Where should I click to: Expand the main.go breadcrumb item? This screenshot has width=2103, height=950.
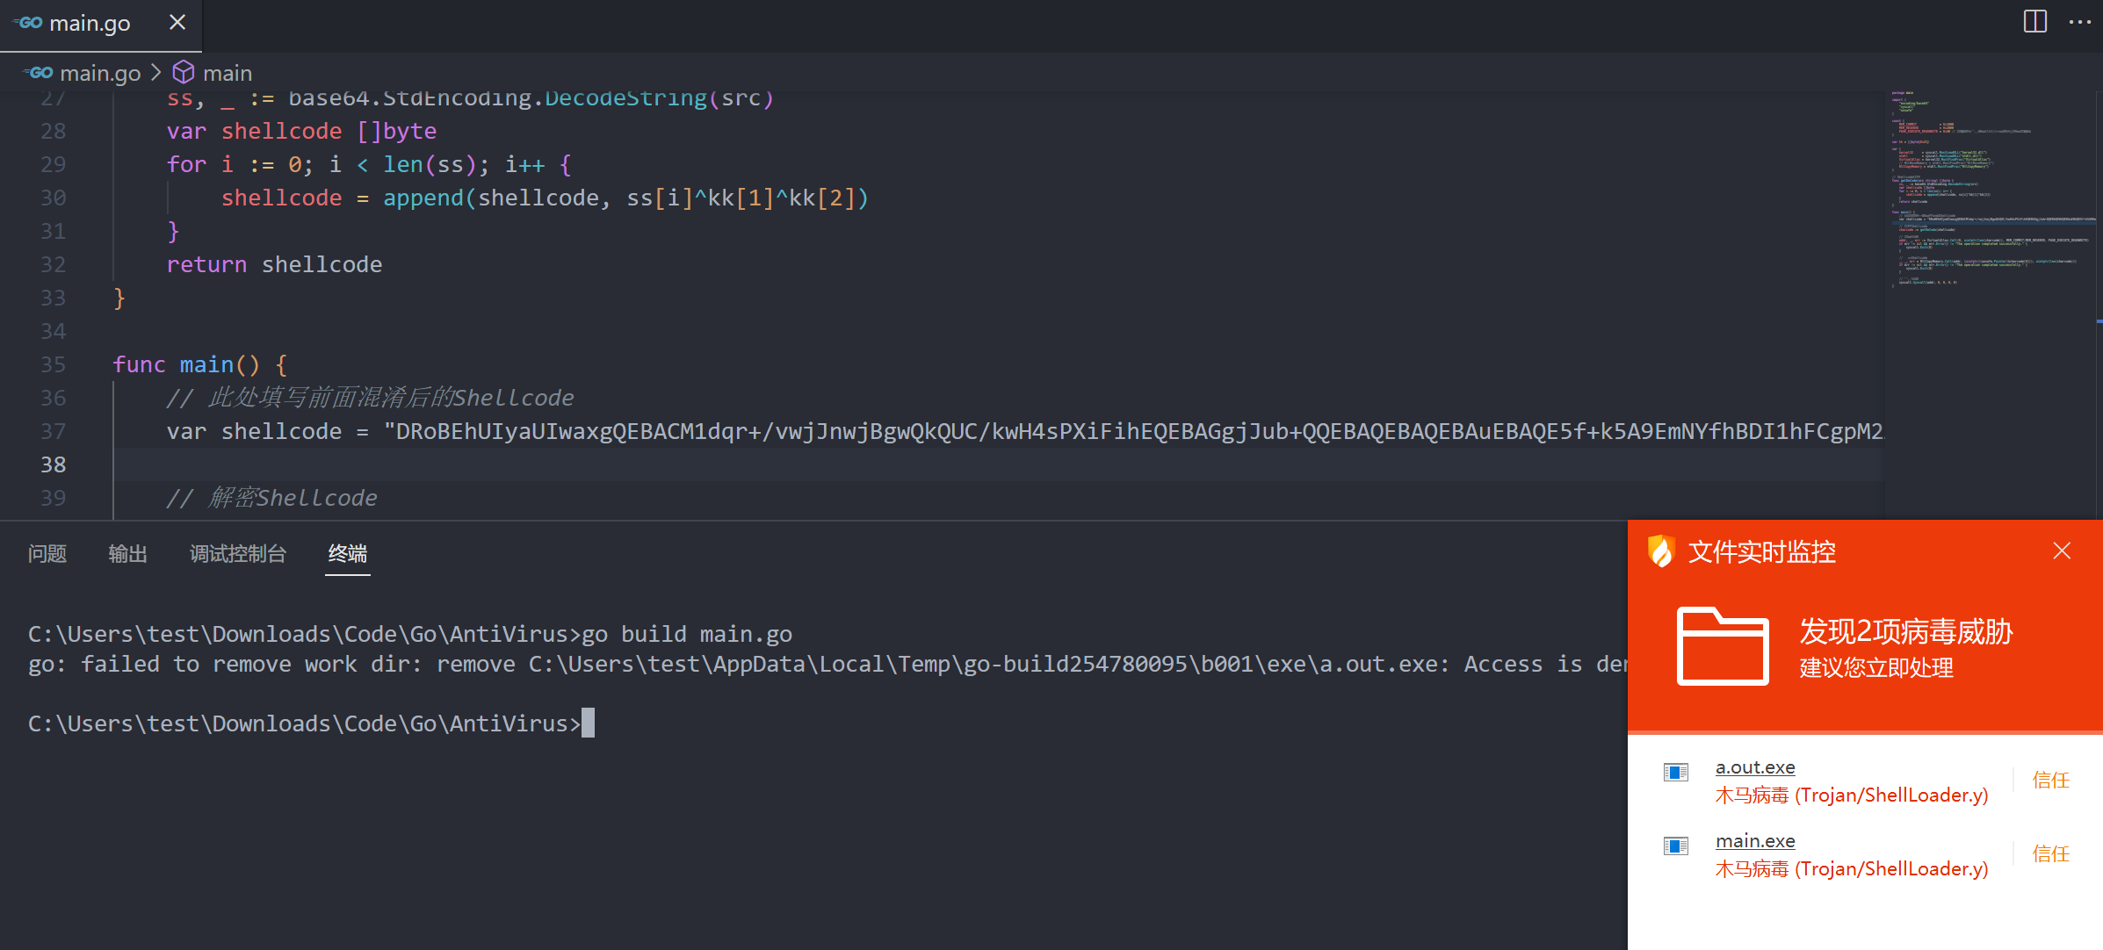point(99,73)
